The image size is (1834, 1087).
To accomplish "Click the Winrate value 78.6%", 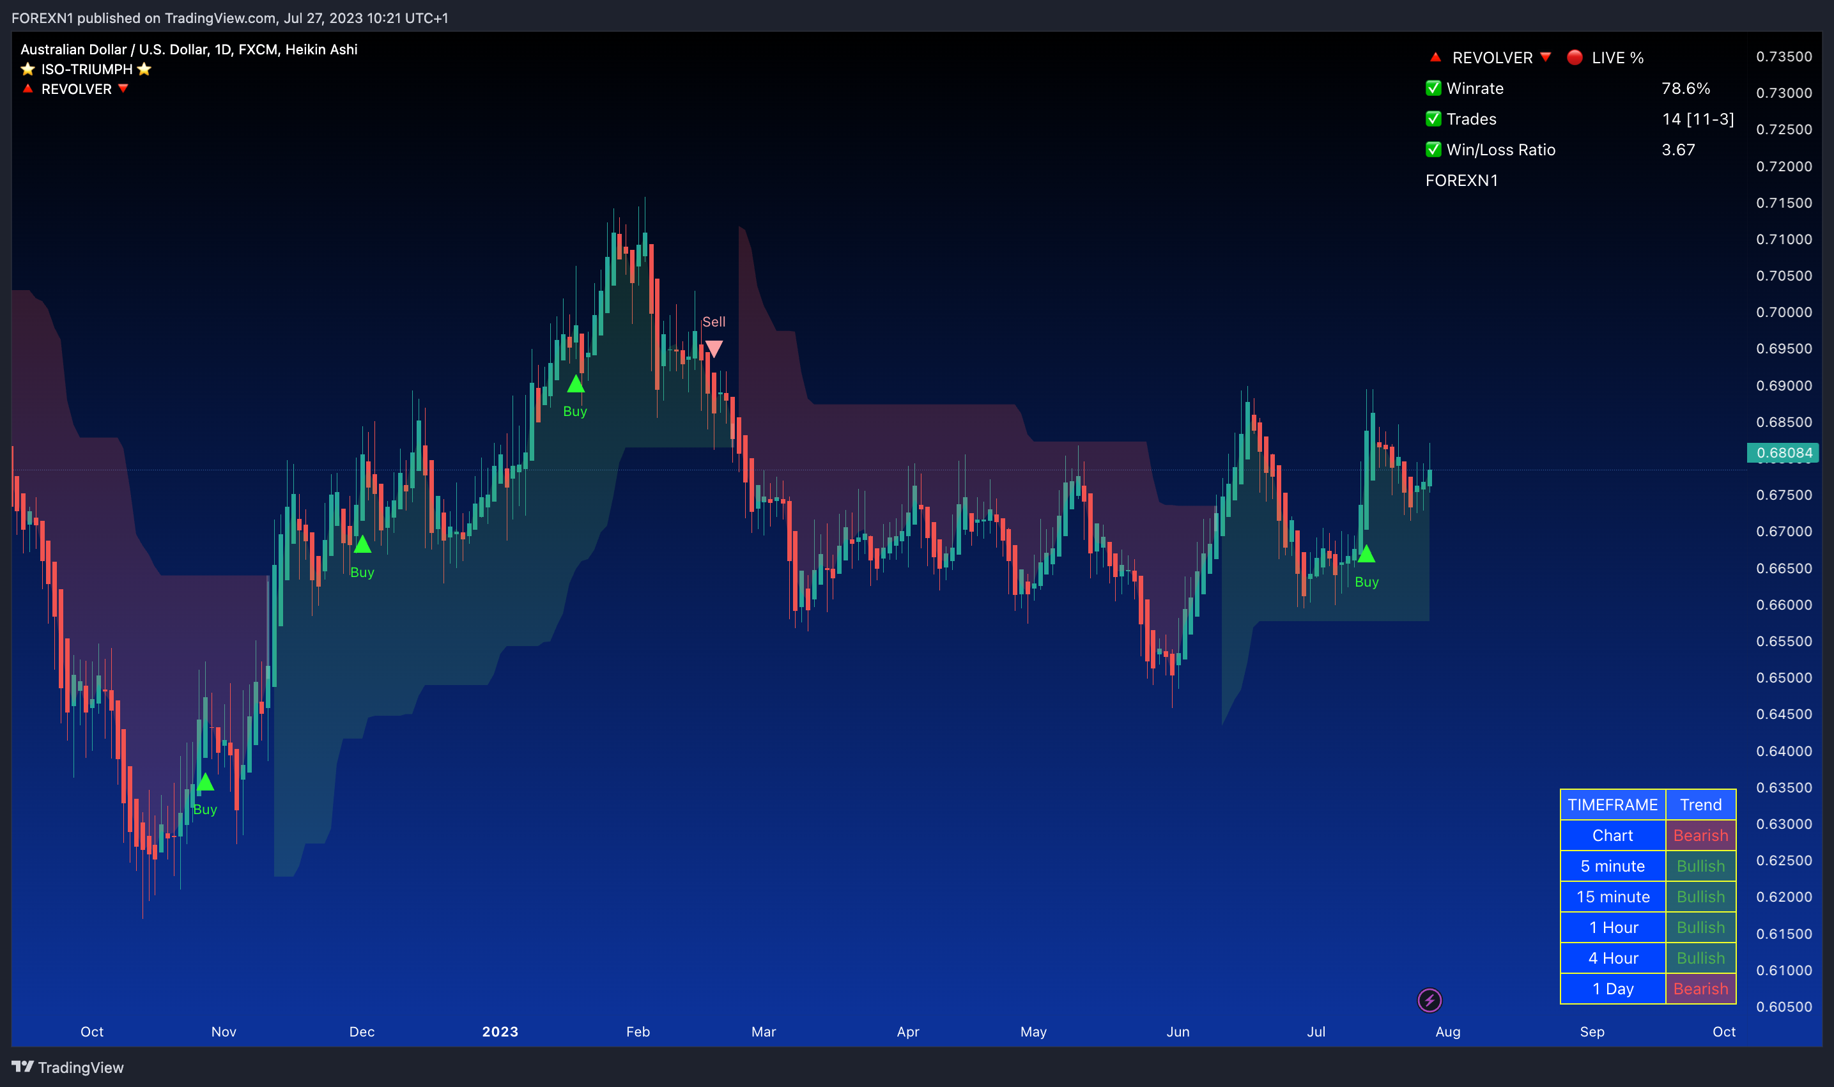I will coord(1685,88).
